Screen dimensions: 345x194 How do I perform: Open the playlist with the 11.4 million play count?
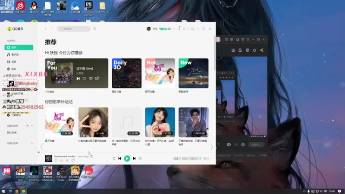tap(93, 122)
